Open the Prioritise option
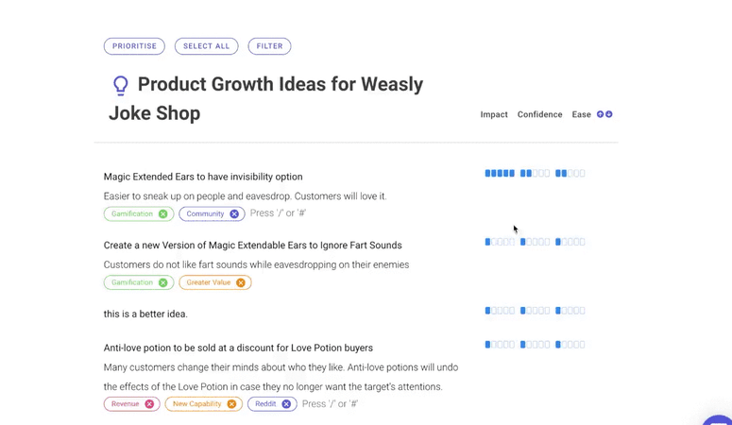Image resolution: width=732 pixels, height=425 pixels. click(134, 46)
